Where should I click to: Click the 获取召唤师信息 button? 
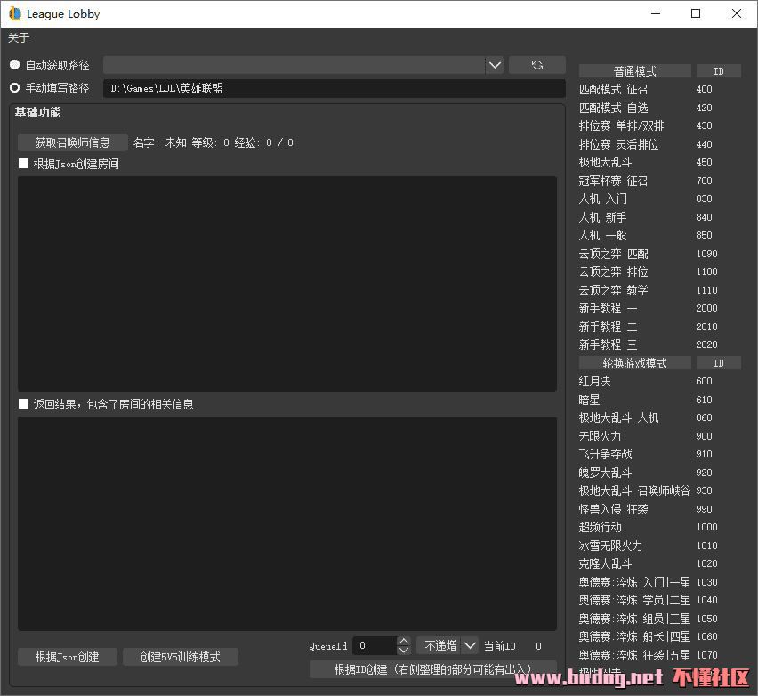point(73,142)
